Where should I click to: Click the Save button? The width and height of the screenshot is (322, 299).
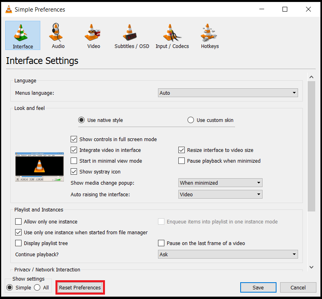(258, 287)
